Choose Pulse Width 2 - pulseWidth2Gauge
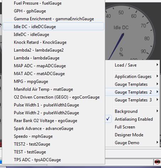Image resolution: width=161 pixels, height=168 pixels. click(54, 113)
